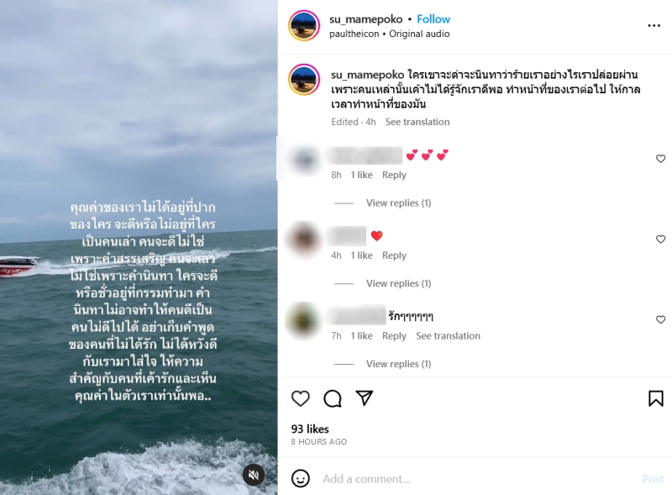View the 93 likes list

tap(310, 429)
